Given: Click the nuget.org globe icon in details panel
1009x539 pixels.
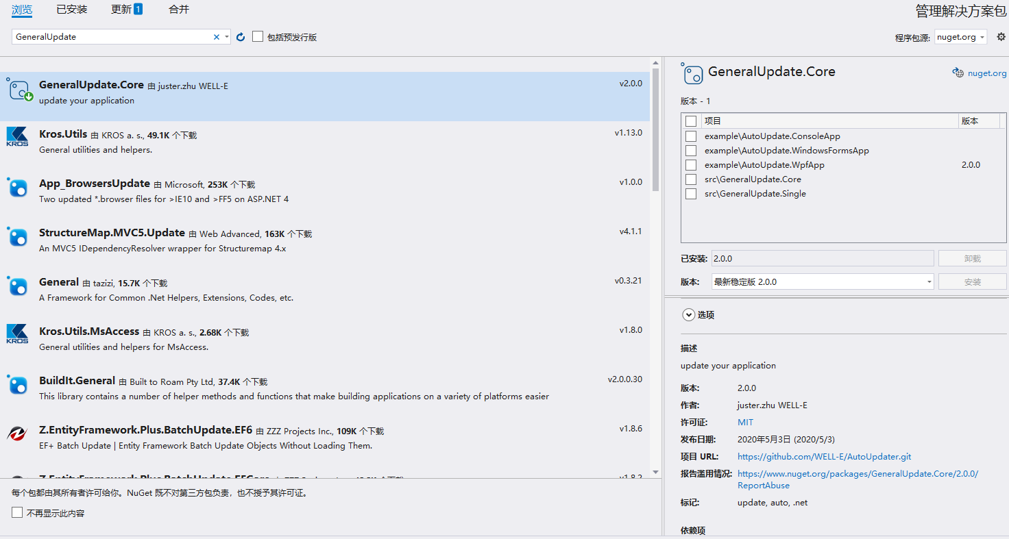Looking at the screenshot, I should [958, 73].
